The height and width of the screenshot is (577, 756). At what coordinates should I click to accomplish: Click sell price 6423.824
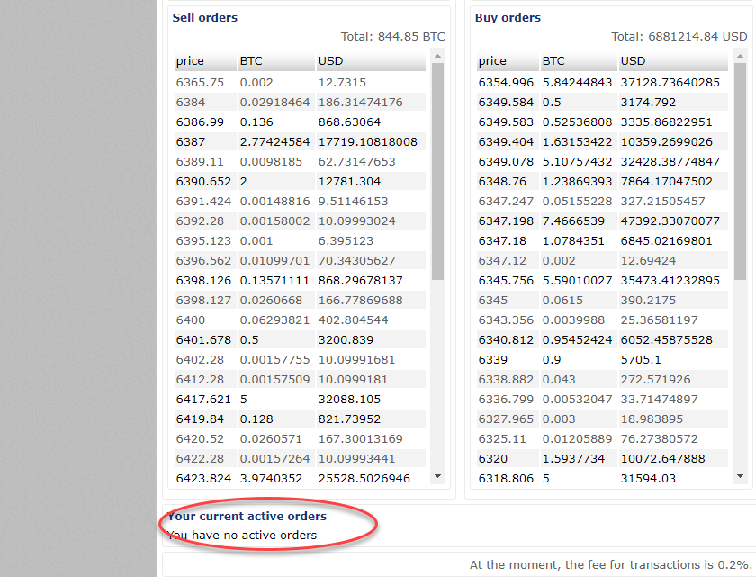[x=203, y=478]
